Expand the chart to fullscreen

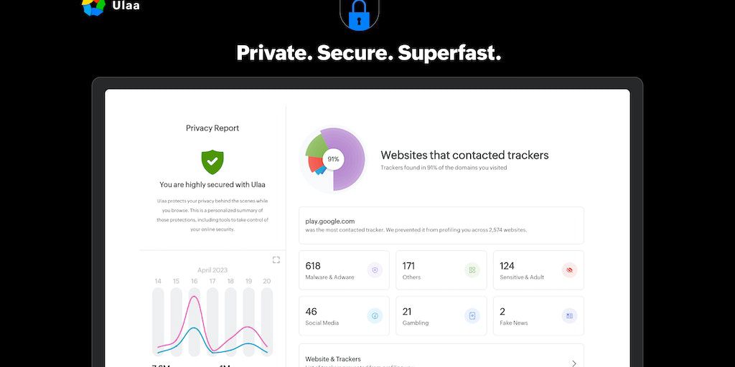click(276, 259)
